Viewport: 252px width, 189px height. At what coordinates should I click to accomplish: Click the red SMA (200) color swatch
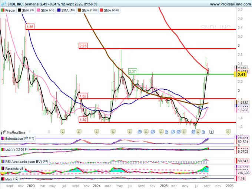click(102, 10)
